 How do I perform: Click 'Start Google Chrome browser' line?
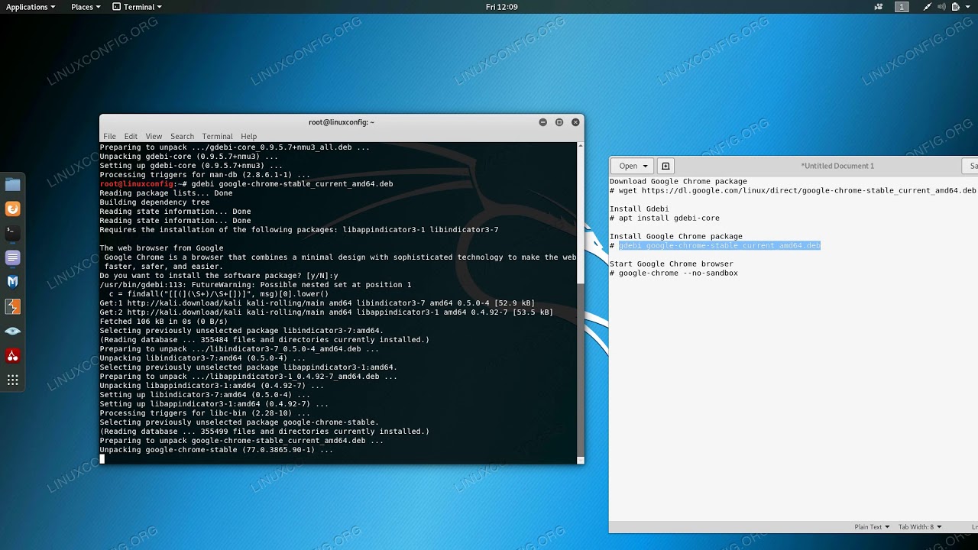click(672, 264)
